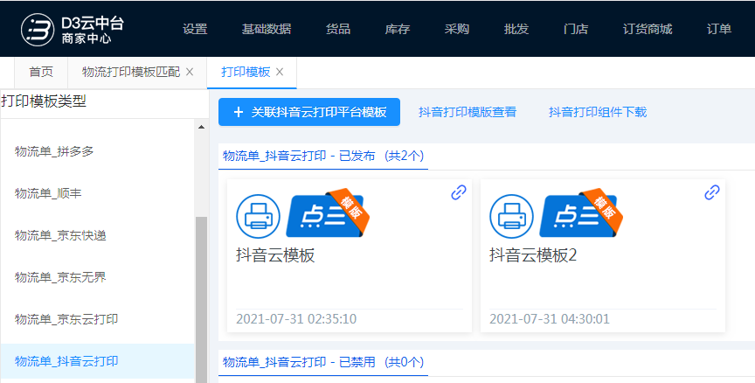This screenshot has height=383, width=755.
Task: Open the 库存 menu
Action: point(398,29)
